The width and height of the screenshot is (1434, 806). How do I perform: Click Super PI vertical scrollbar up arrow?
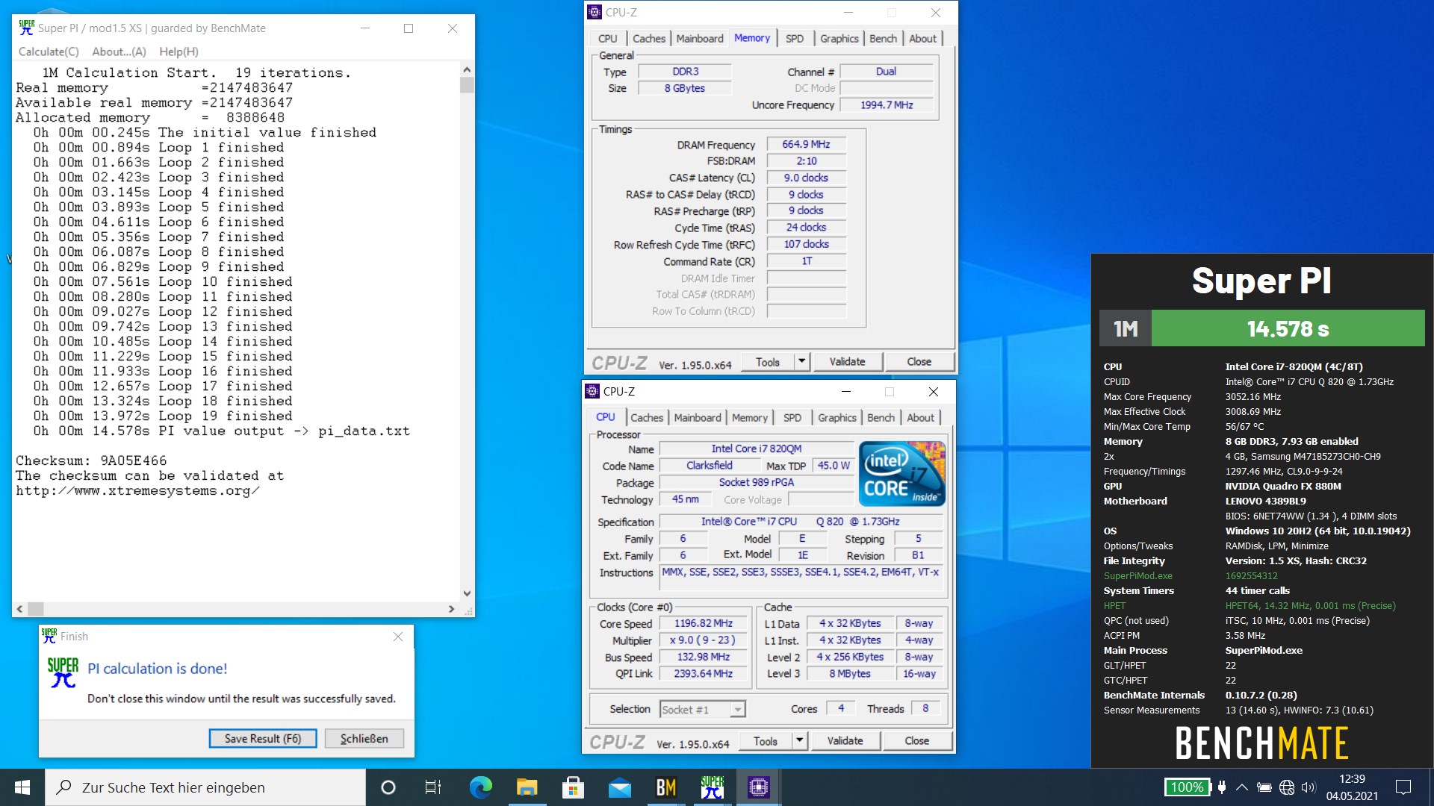(467, 69)
